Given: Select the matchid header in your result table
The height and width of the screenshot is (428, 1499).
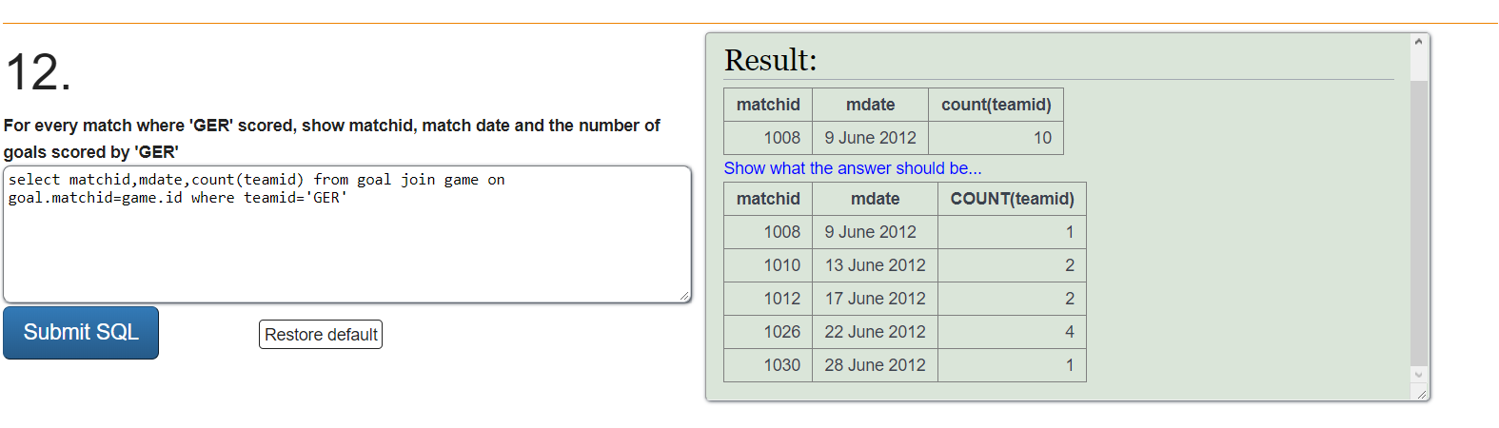Looking at the screenshot, I should tap(768, 105).
